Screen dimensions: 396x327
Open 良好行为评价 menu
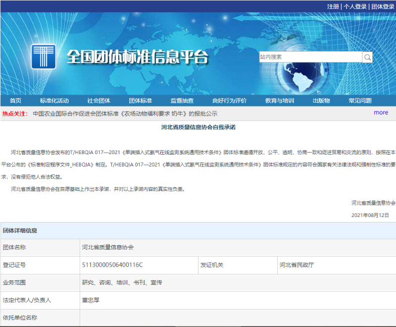(231, 100)
